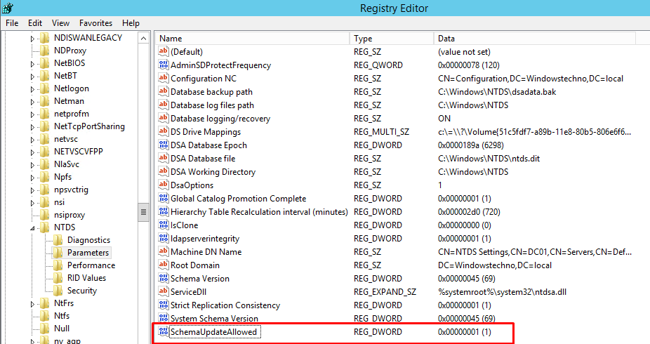Click the Registry Editor title bar icon

coord(8,8)
